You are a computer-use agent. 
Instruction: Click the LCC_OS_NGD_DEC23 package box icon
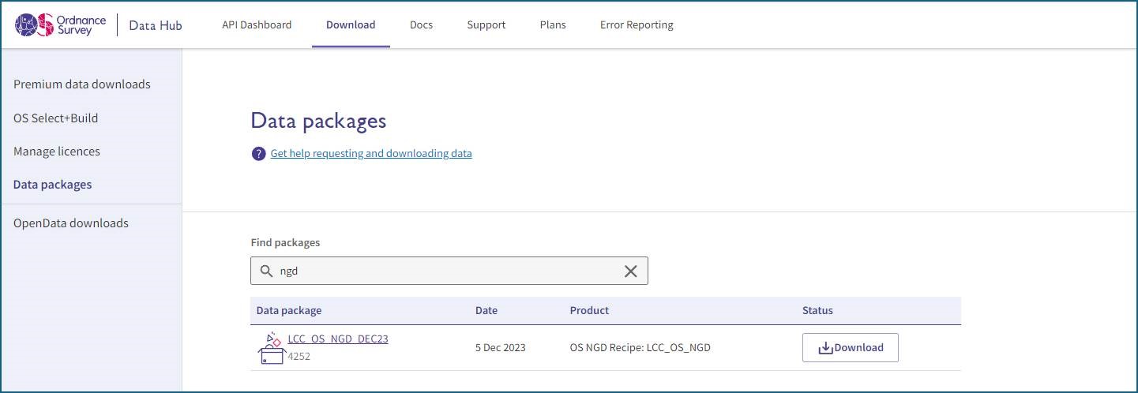[x=271, y=348]
